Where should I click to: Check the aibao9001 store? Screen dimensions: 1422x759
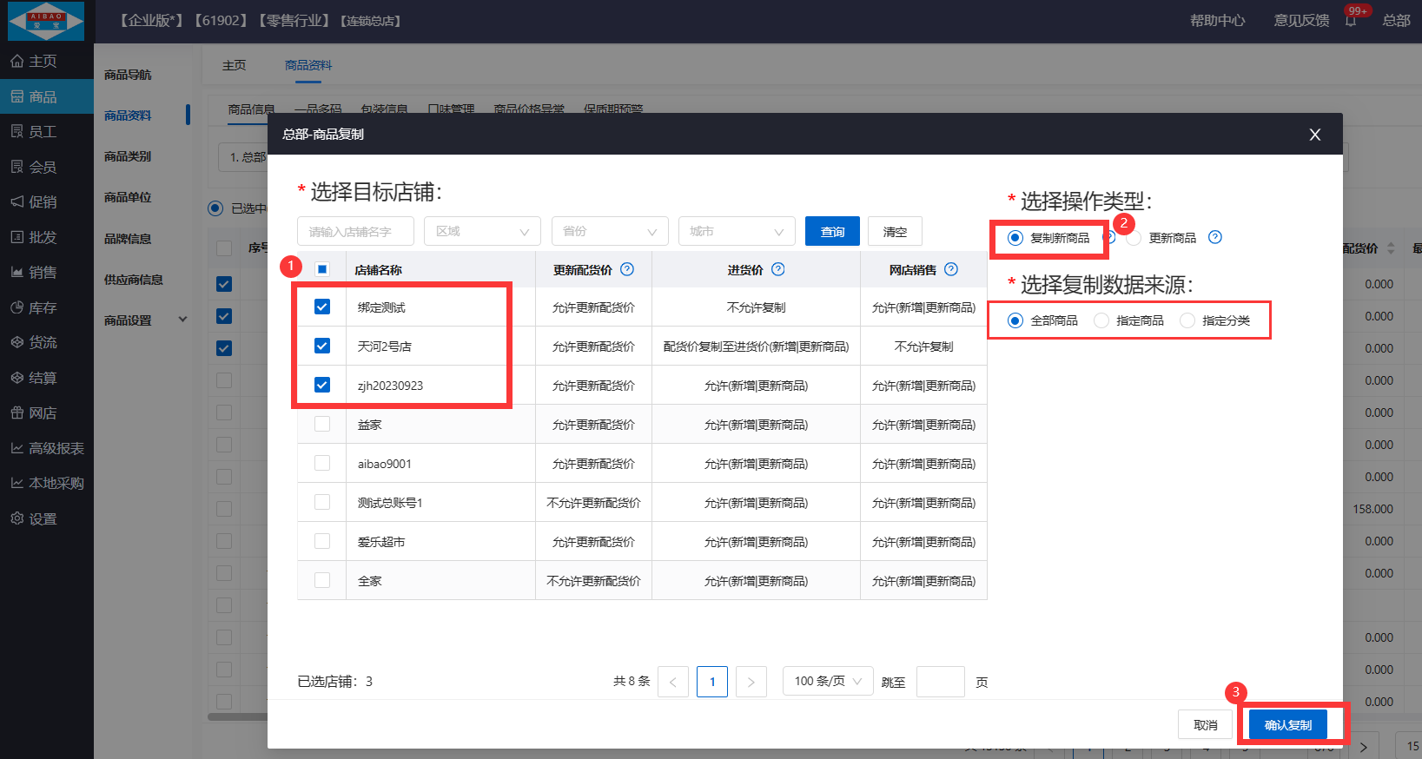[x=322, y=463]
